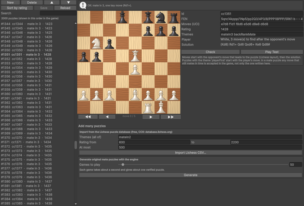Edit the Id field cc1351

tap(261, 14)
